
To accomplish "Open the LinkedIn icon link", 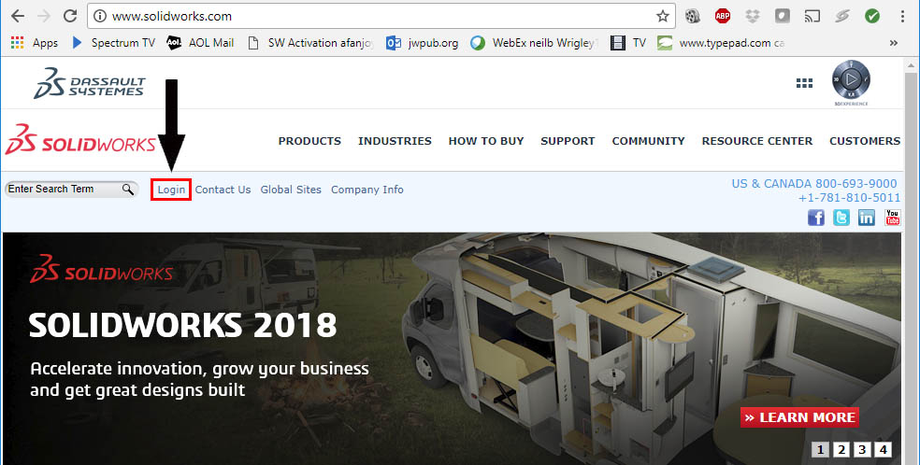I will [x=867, y=218].
